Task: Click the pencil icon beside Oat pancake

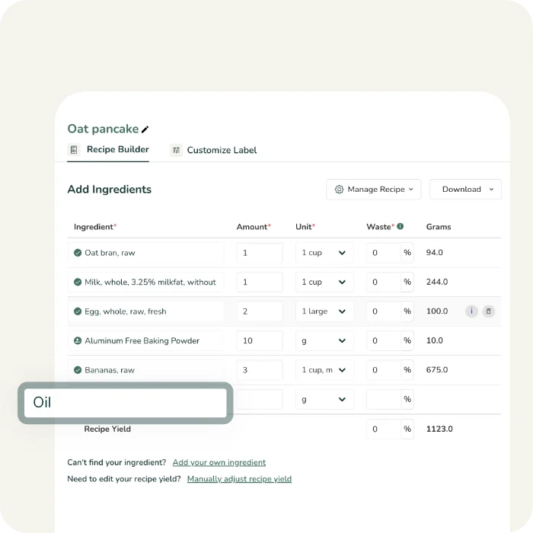Action: point(145,129)
